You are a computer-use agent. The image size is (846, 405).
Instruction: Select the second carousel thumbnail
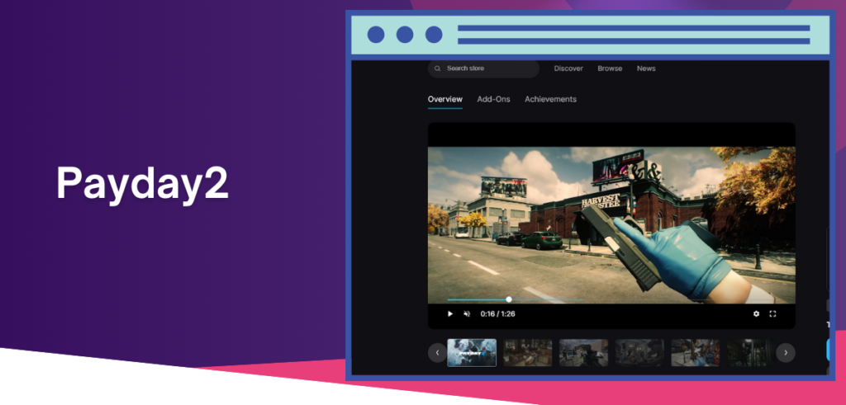pyautogui.click(x=528, y=353)
